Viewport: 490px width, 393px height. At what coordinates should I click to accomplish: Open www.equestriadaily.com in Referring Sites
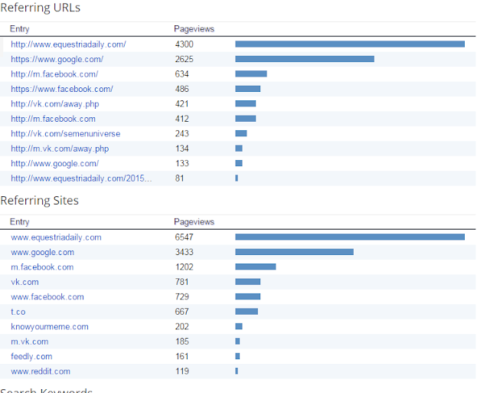[x=56, y=237]
